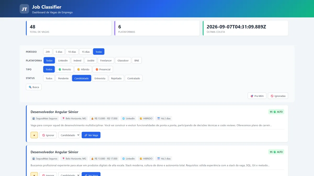Filter jobs by Remoto type
The image size is (314, 176).
[65, 69]
